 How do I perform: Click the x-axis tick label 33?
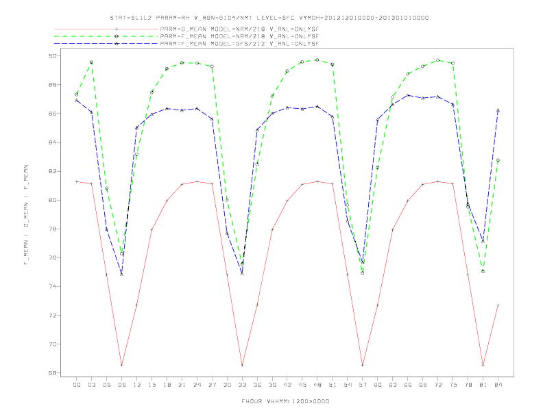coord(242,385)
